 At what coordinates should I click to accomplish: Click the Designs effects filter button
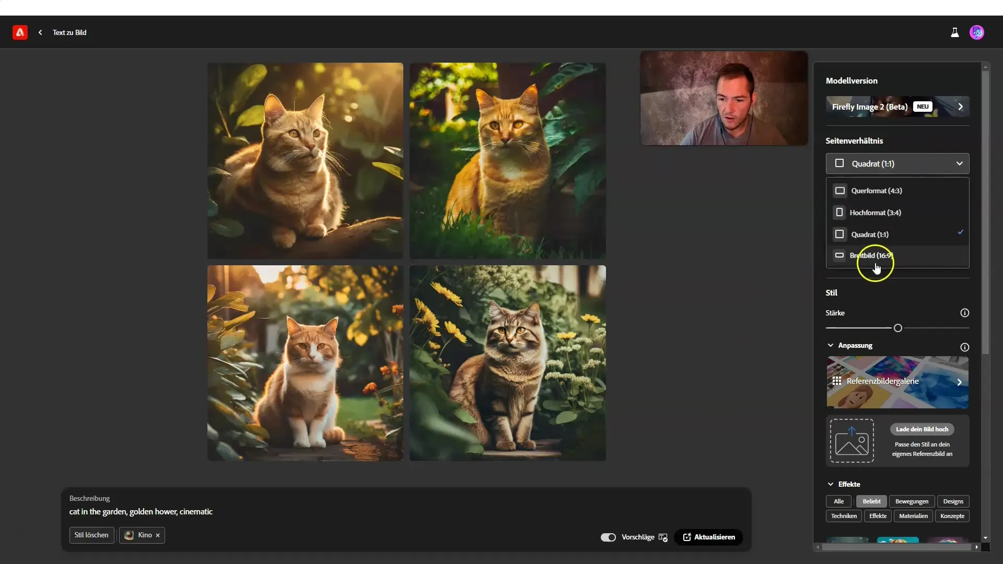point(954,501)
